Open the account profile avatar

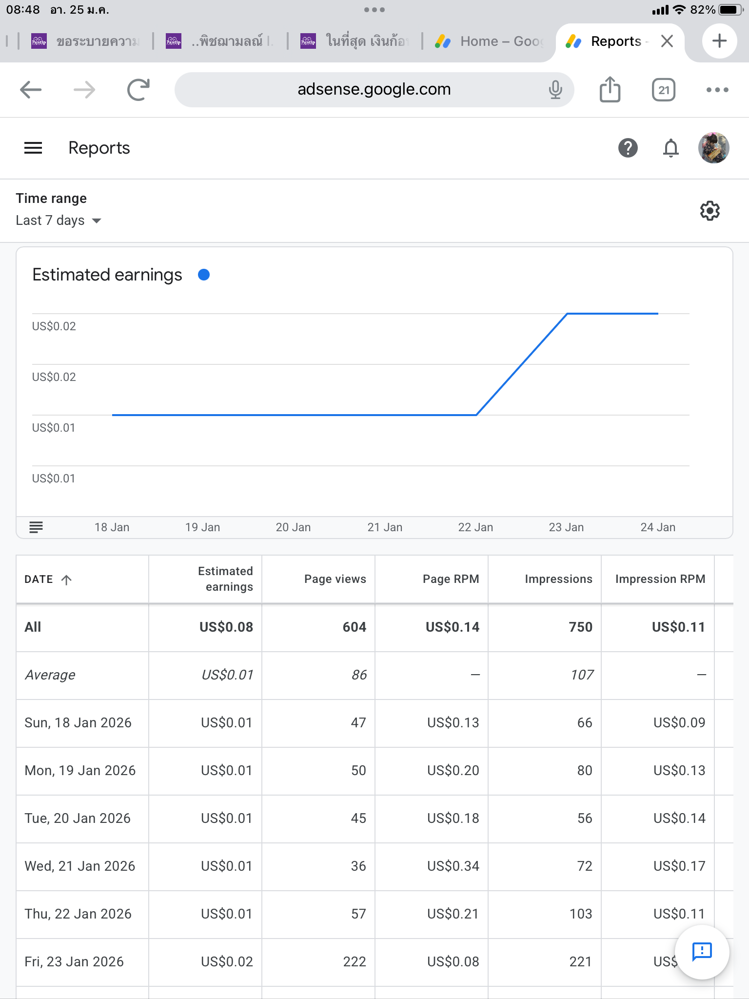pos(713,148)
